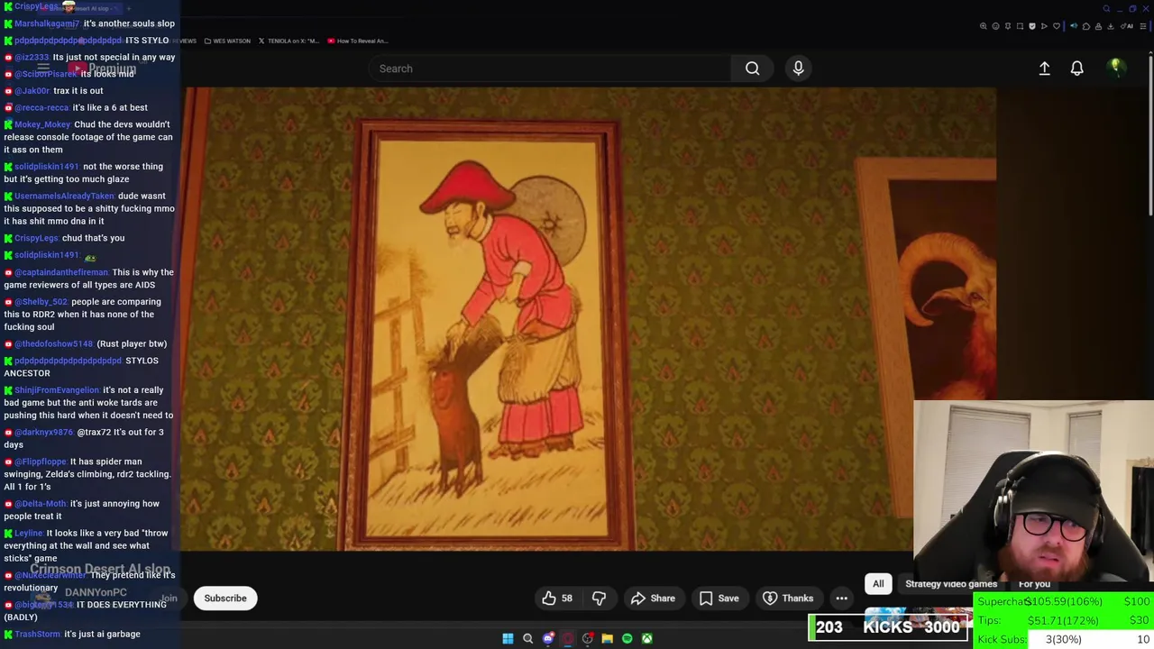Screen dimensions: 1154x649
Task: Click the profile person toolbar icon
Action: coord(1098,26)
